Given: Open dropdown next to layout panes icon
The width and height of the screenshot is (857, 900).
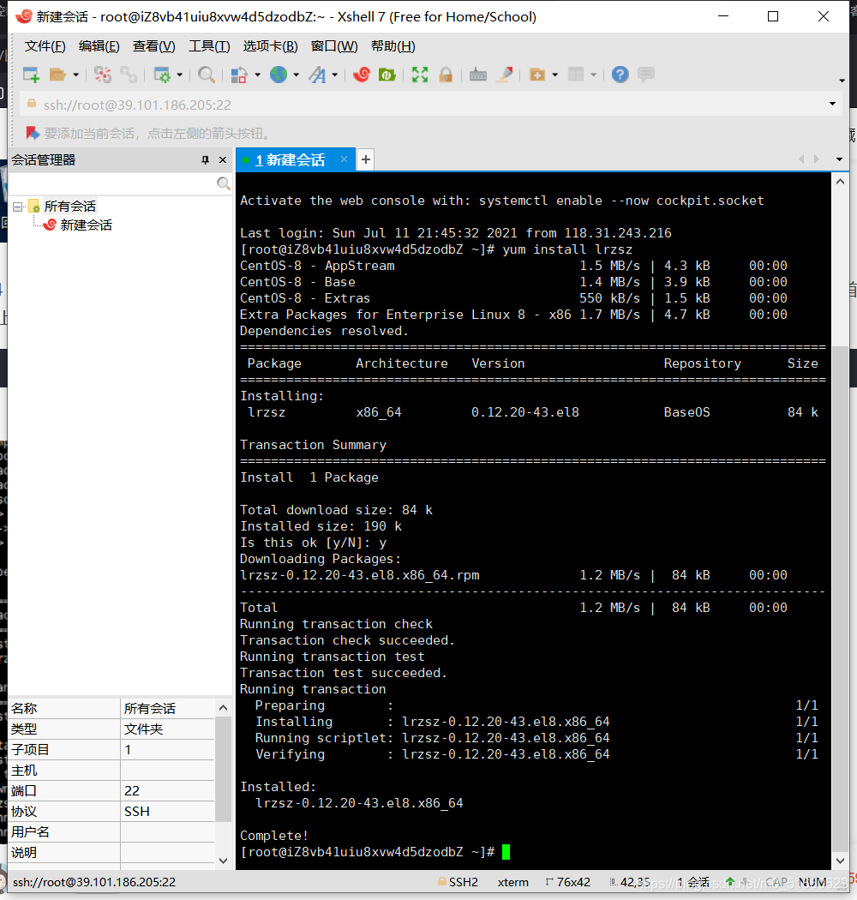Looking at the screenshot, I should point(594,75).
